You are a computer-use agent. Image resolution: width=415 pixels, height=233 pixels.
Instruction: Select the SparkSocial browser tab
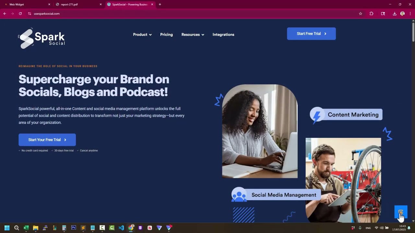coord(130,5)
